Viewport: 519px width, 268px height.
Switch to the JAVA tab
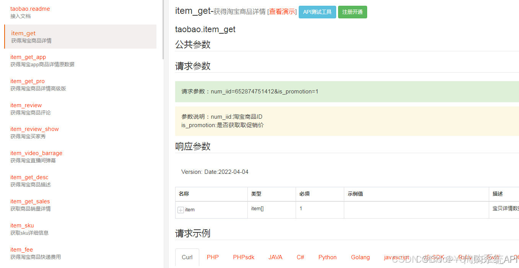pos(275,257)
